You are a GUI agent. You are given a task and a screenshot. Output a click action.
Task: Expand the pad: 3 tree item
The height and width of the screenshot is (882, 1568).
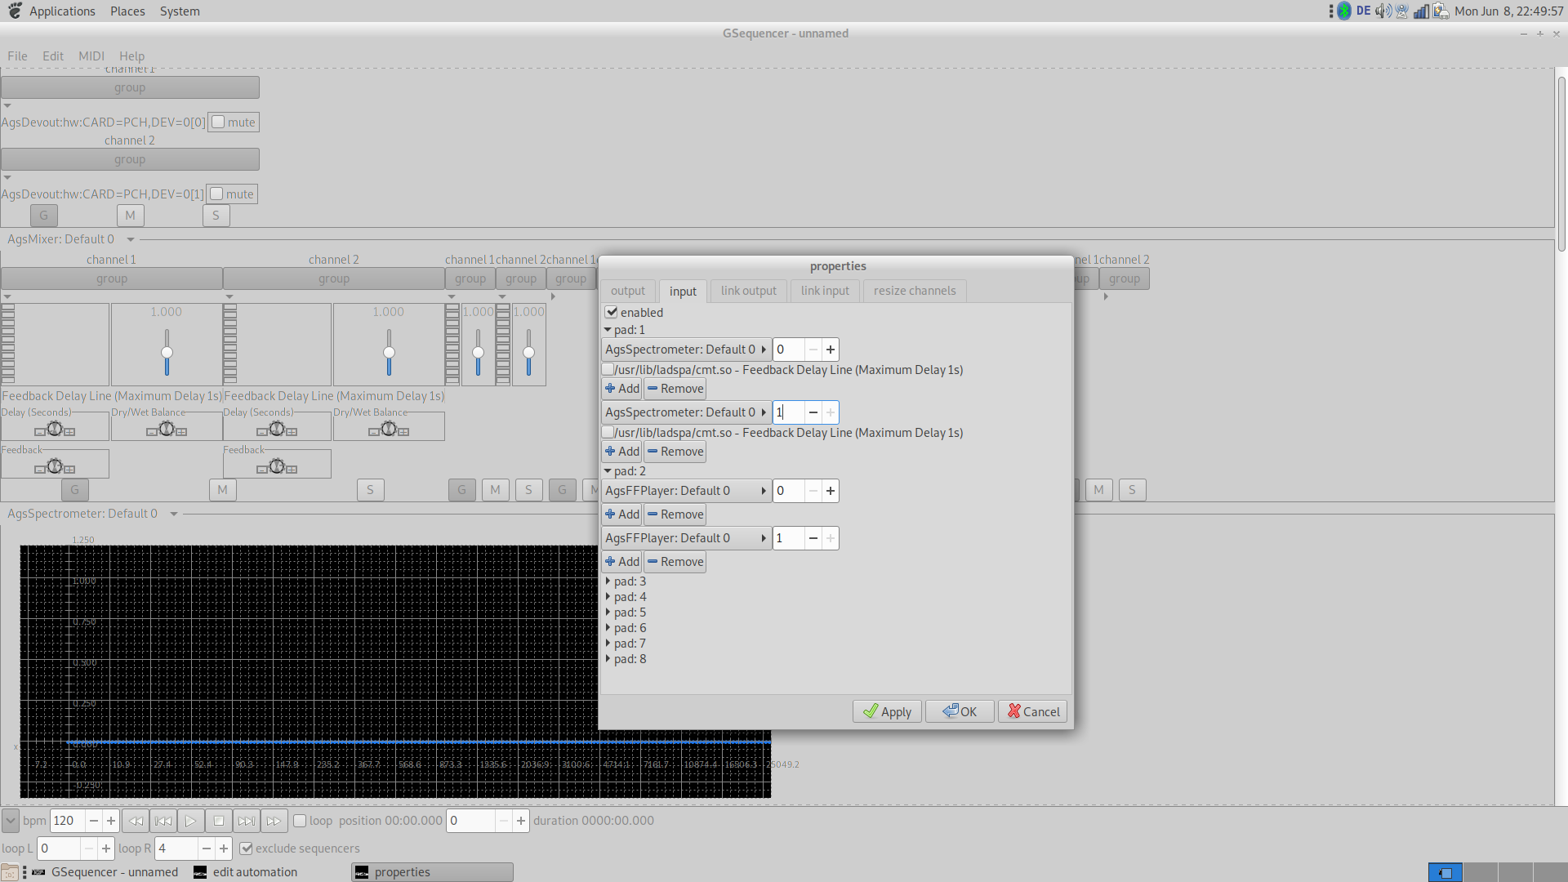click(608, 581)
